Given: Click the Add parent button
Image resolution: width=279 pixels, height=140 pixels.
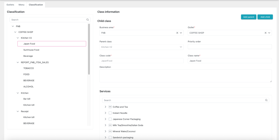Looking at the screenshot, I should pos(248,17).
